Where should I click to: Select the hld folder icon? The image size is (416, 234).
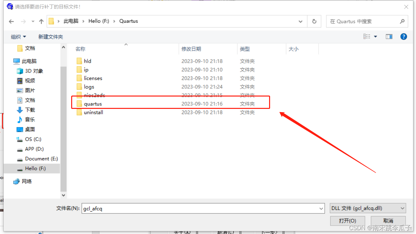[79, 61]
